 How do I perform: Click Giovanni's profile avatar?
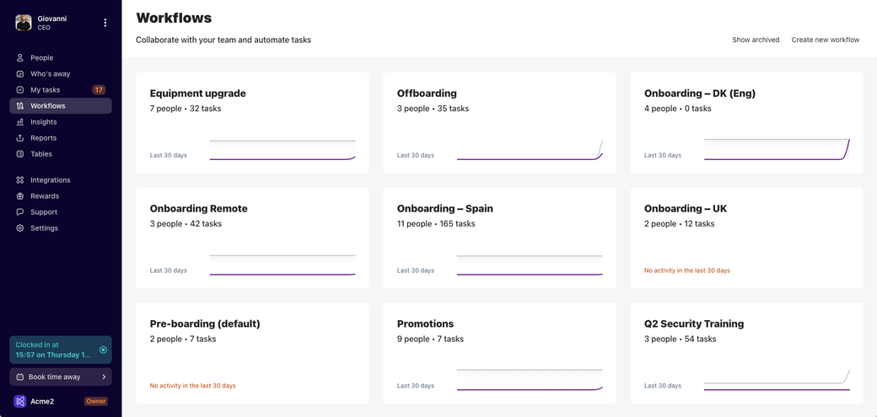tap(24, 23)
